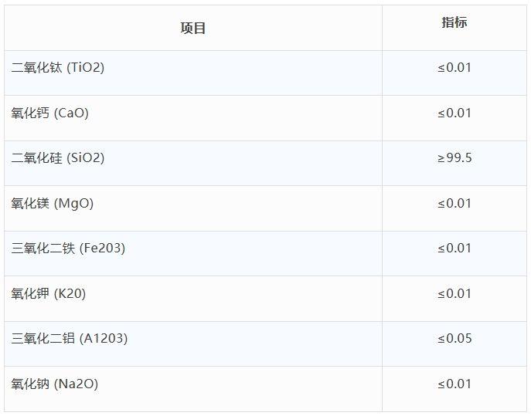Click the ≤0.01 value in MgO row
The height and width of the screenshot is (416, 531).
tap(454, 203)
